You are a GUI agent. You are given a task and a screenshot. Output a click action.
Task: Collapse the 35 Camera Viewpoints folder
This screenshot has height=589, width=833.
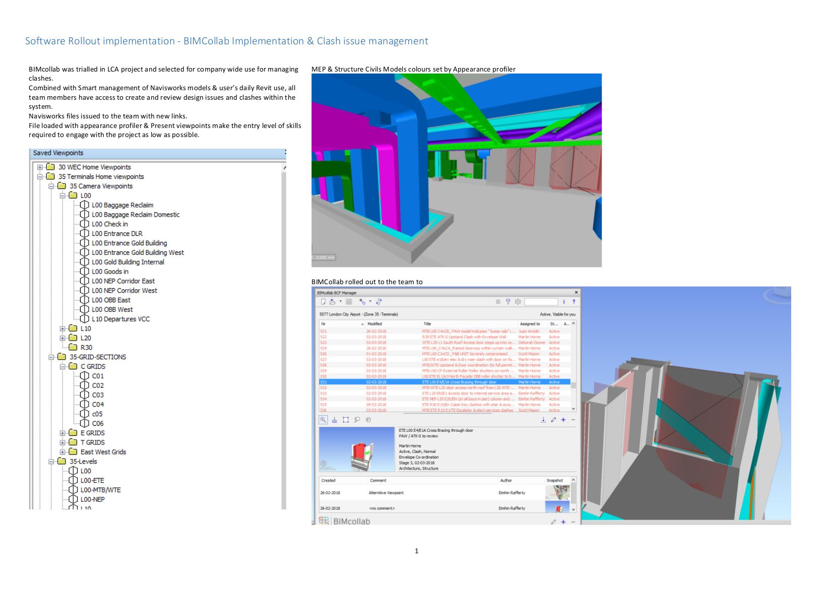51,186
